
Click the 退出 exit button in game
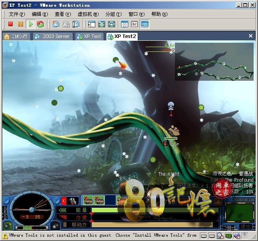pos(245,227)
